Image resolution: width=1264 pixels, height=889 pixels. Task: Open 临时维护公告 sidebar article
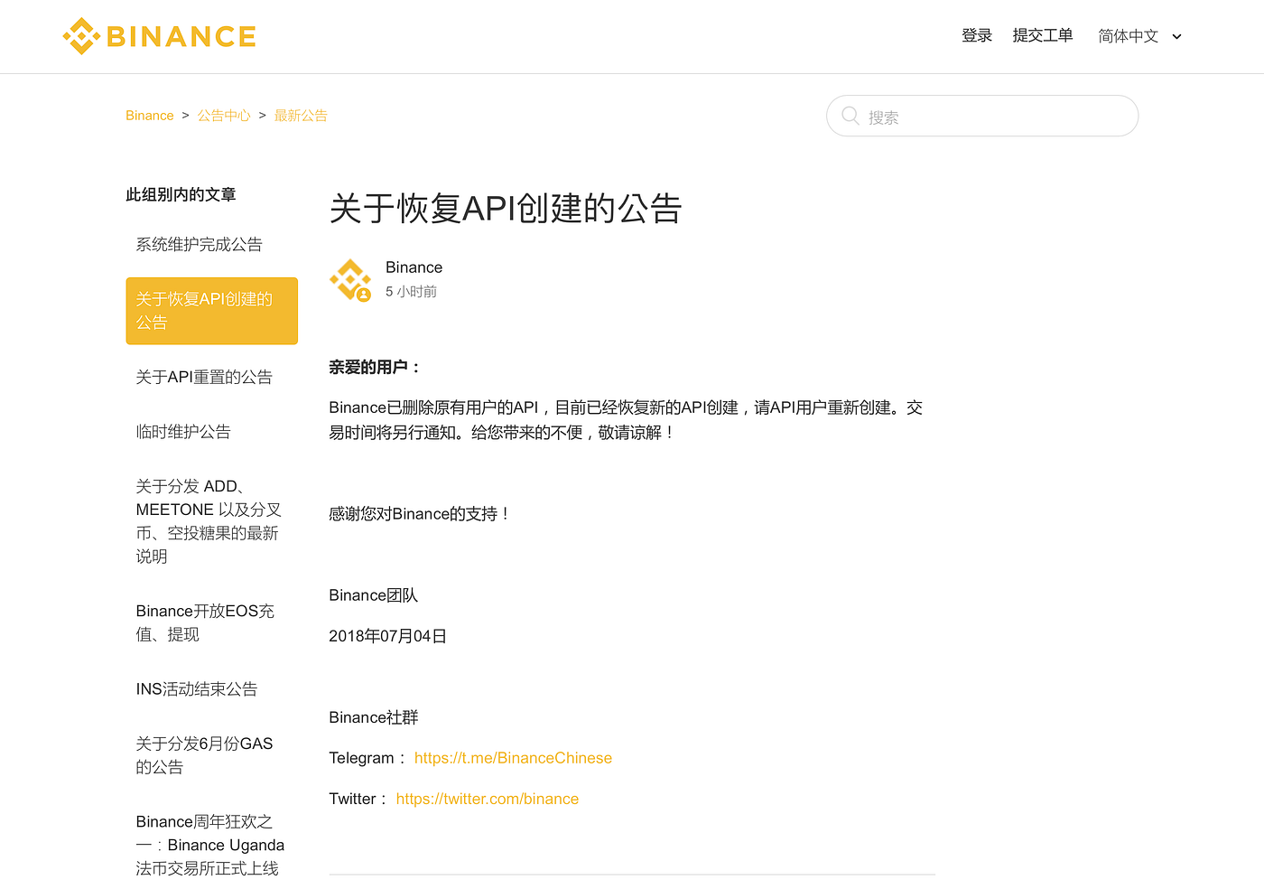183,432
